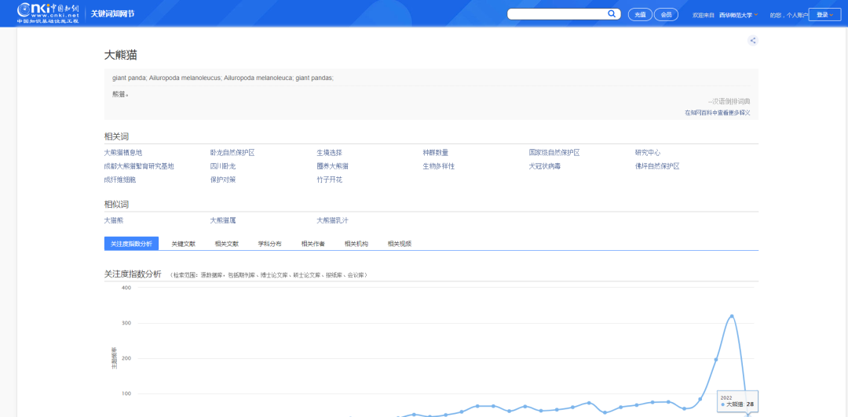This screenshot has height=417, width=848.
Task: Switch to the 相关视频 tab
Action: coord(400,244)
